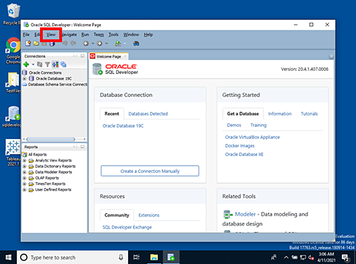Switch to the Tutorials tab

(x=309, y=113)
